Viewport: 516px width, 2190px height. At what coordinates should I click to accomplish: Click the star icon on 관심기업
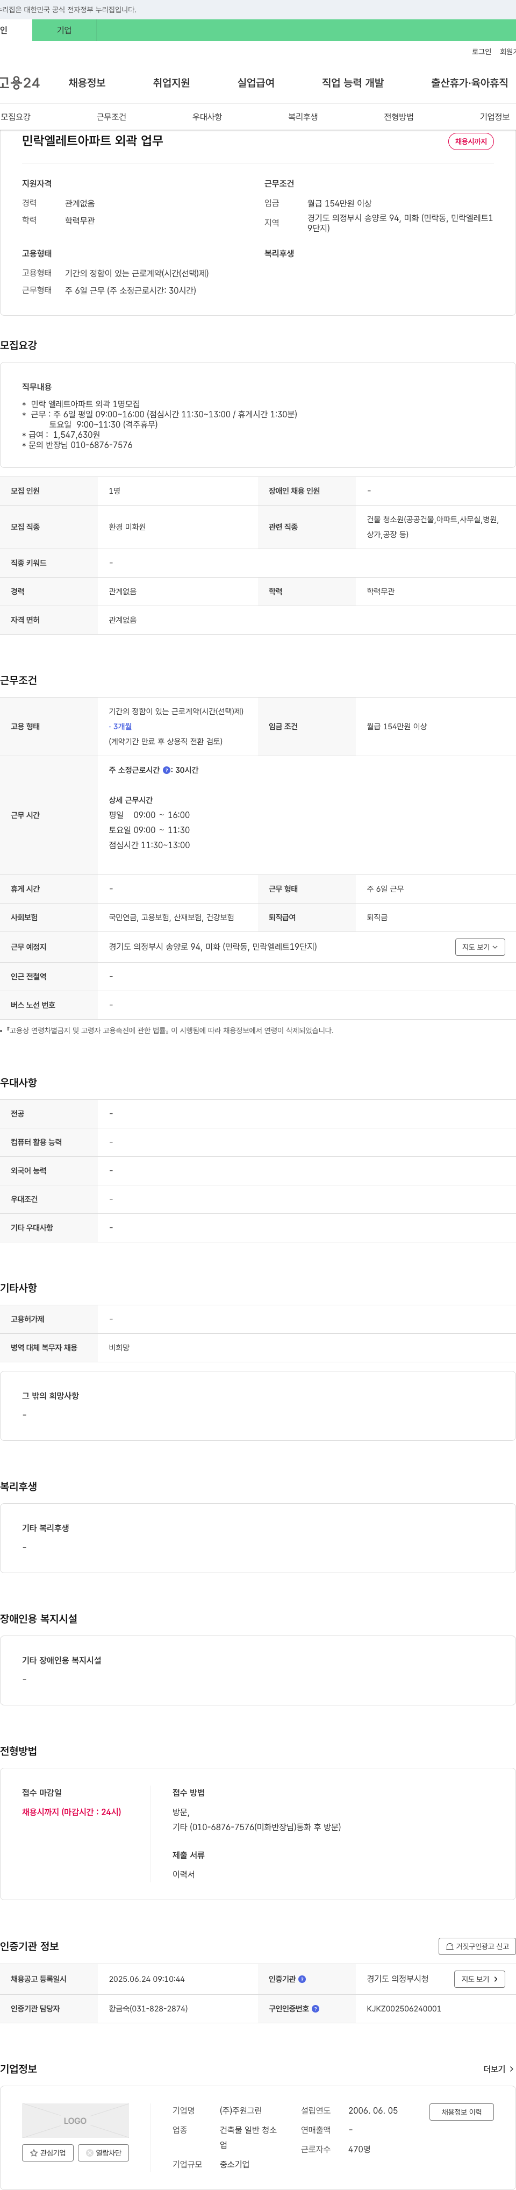pos(34,2152)
